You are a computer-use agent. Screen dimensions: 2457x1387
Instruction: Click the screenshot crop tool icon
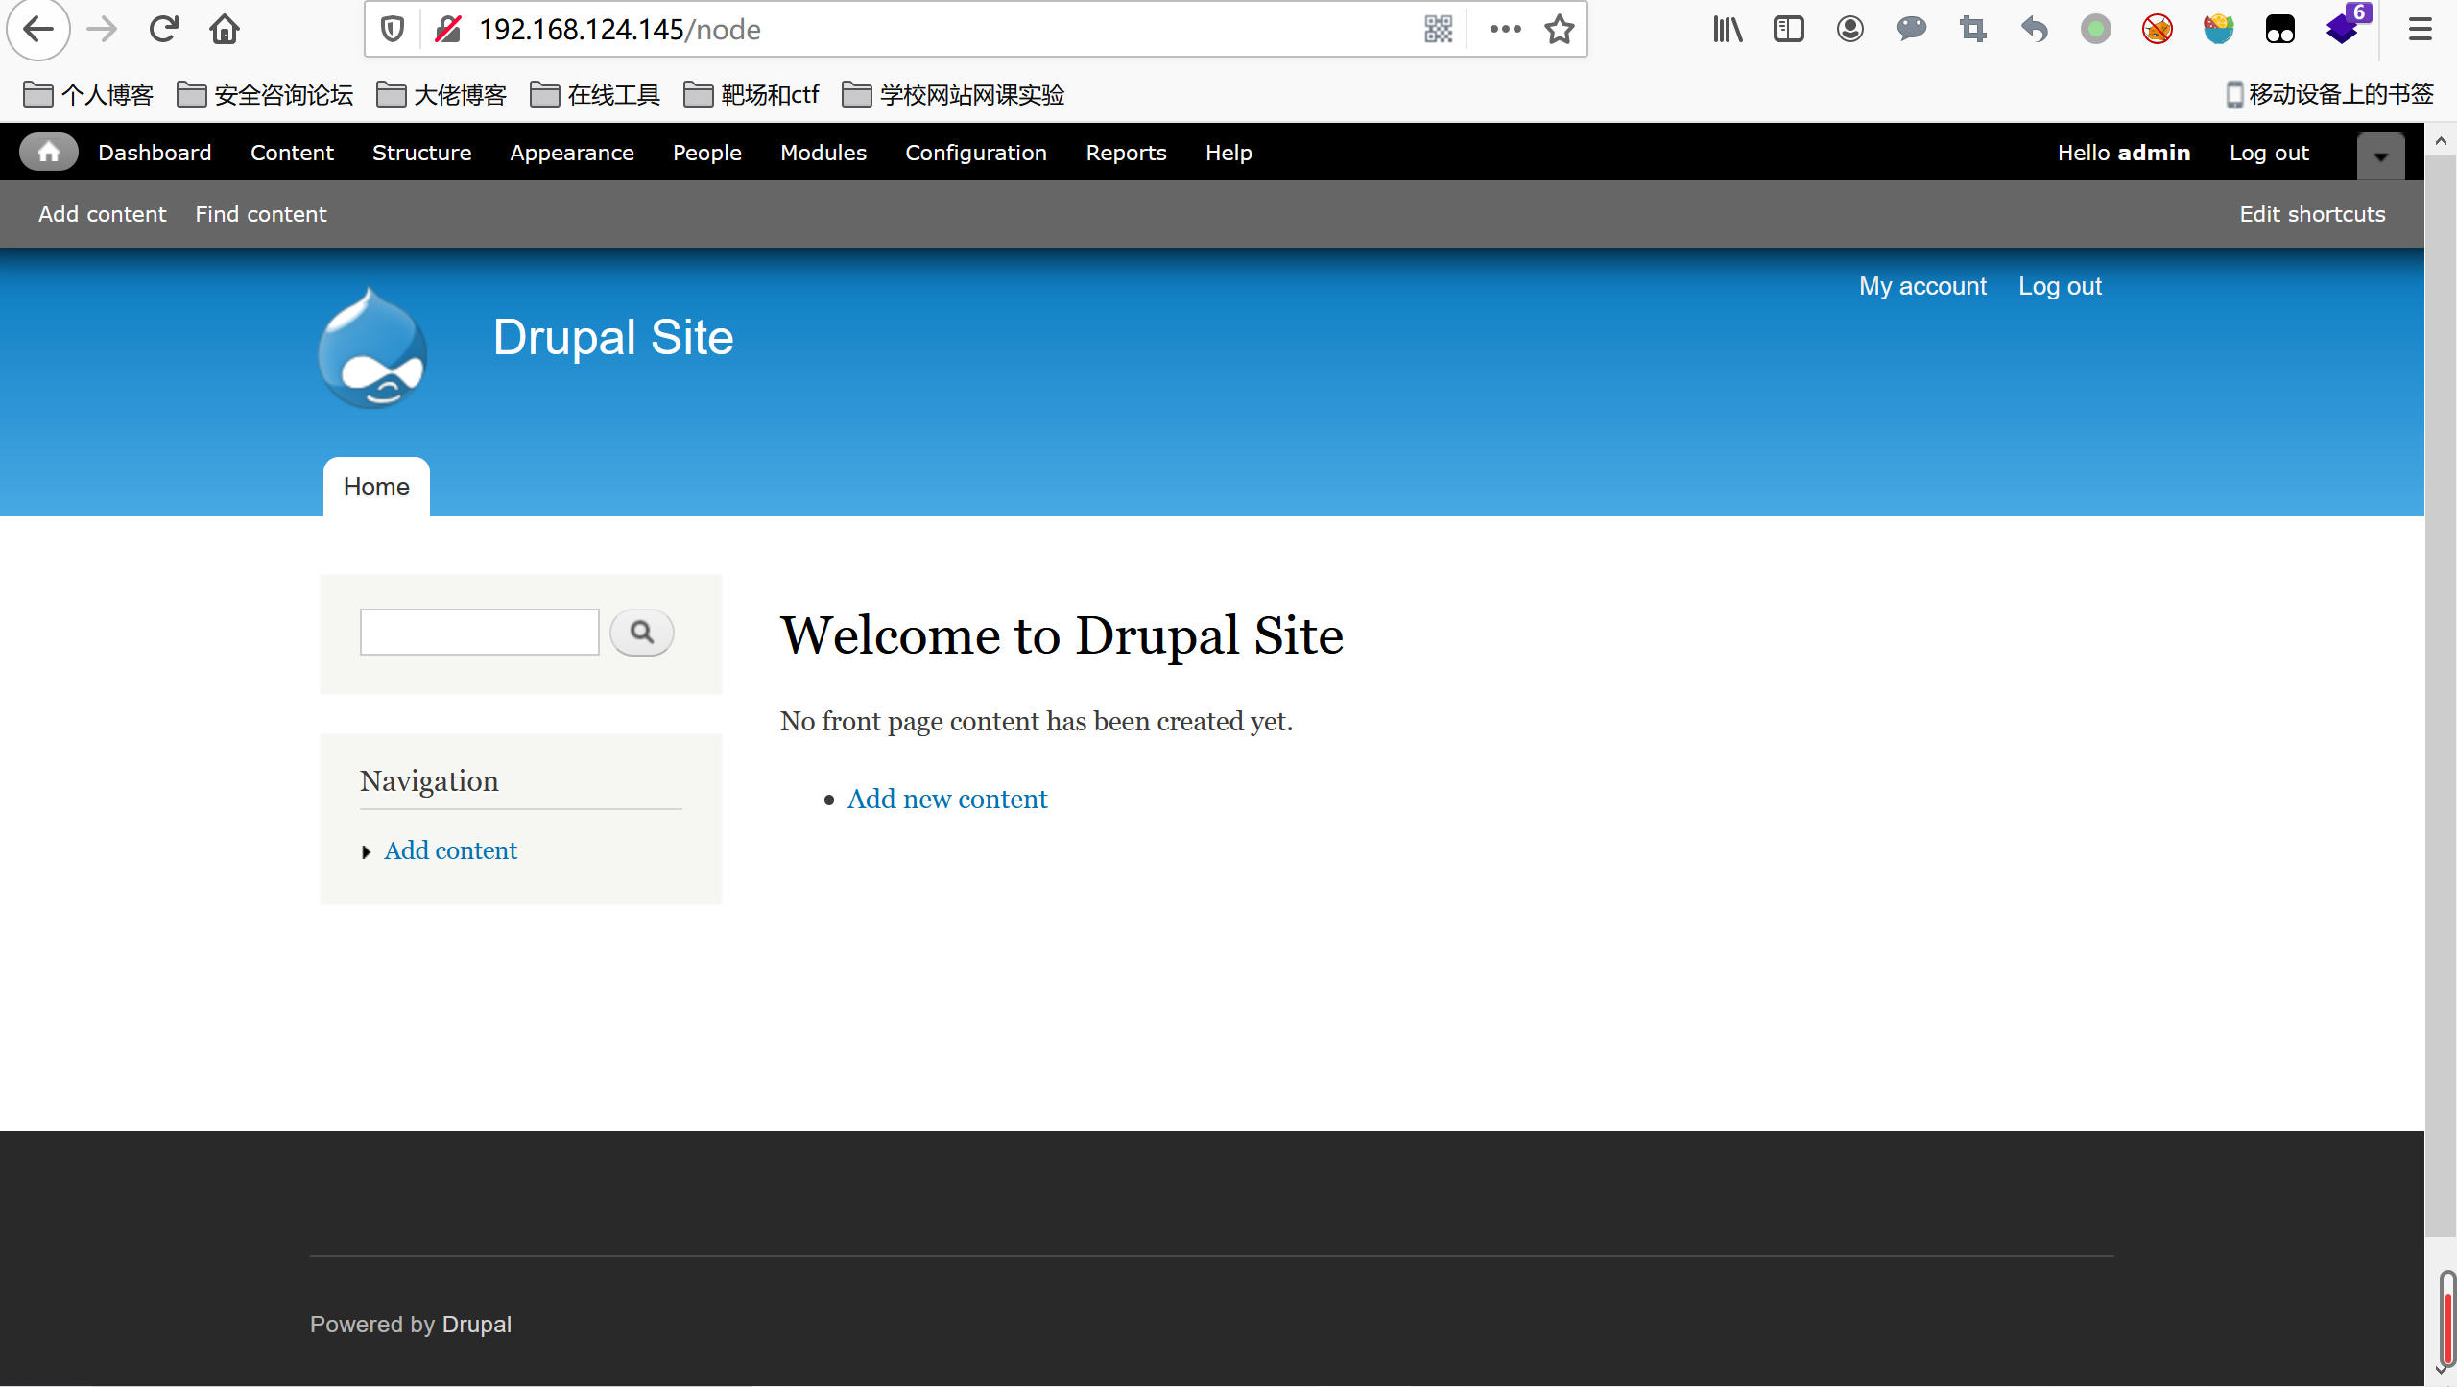click(x=1973, y=30)
